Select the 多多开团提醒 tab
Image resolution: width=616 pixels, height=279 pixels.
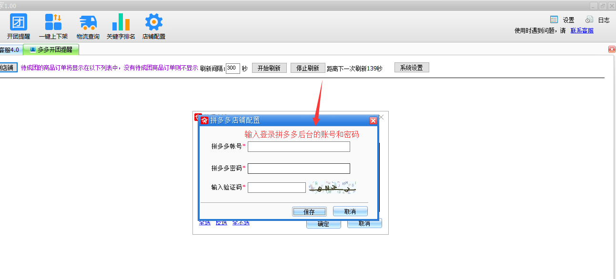pyautogui.click(x=51, y=50)
